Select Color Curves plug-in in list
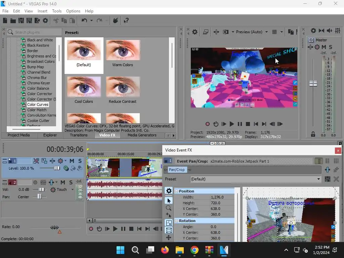The height and width of the screenshot is (258, 344). (x=38, y=104)
